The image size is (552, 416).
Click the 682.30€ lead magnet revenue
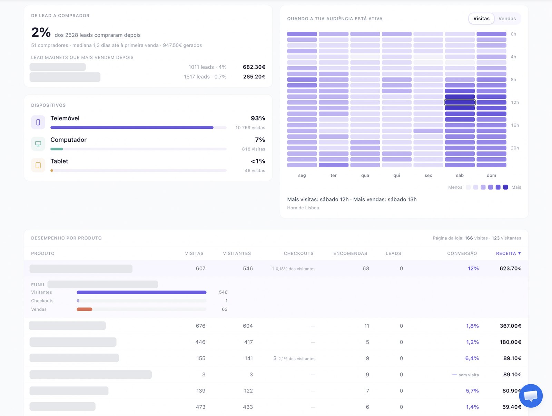(x=254, y=67)
